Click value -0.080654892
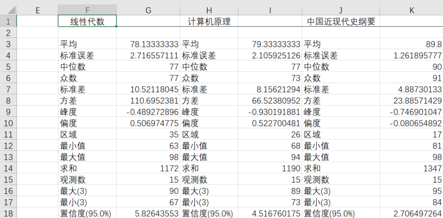Image resolution: width=443 pixels, height=218 pixels. point(416,123)
